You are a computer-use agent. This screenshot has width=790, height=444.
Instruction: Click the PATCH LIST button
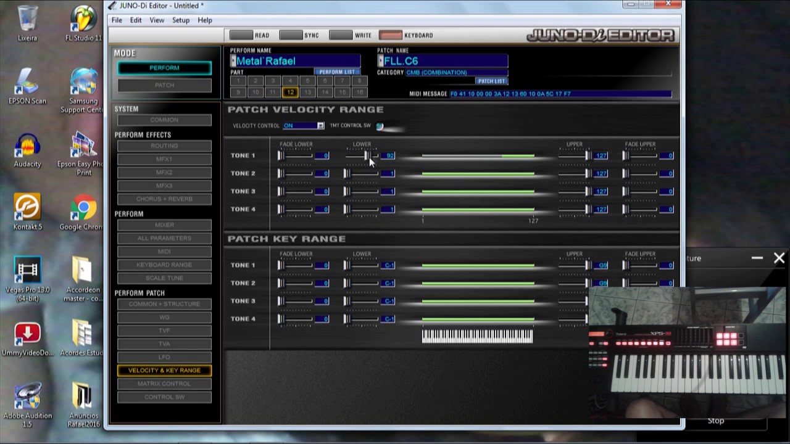click(x=491, y=81)
